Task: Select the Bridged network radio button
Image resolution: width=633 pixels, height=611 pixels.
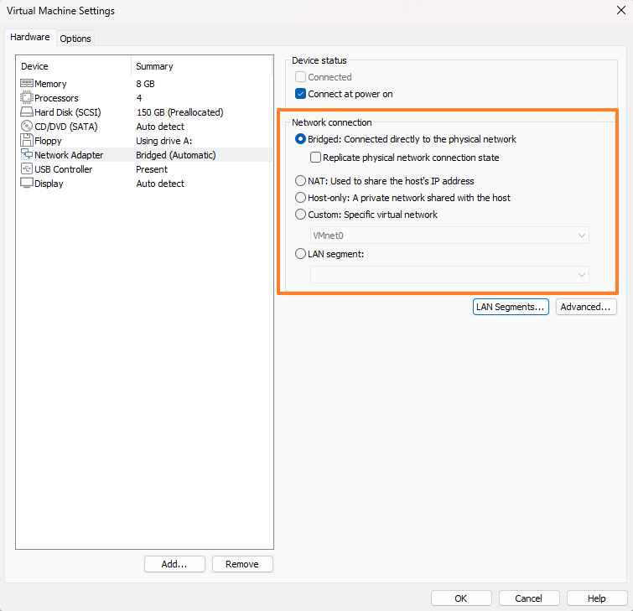Action: [300, 139]
